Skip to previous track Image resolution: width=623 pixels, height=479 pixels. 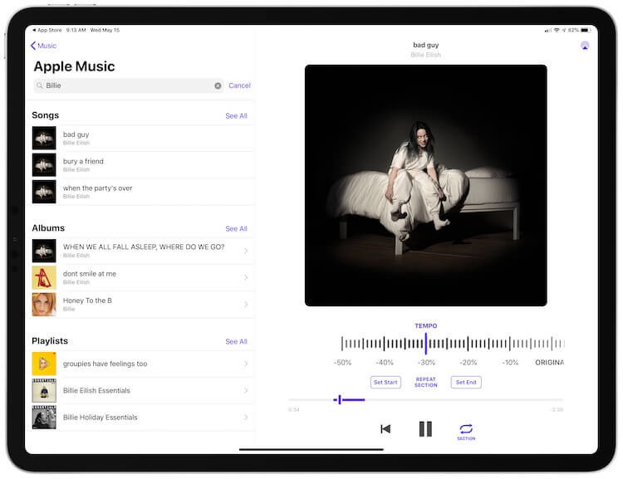tap(385, 429)
